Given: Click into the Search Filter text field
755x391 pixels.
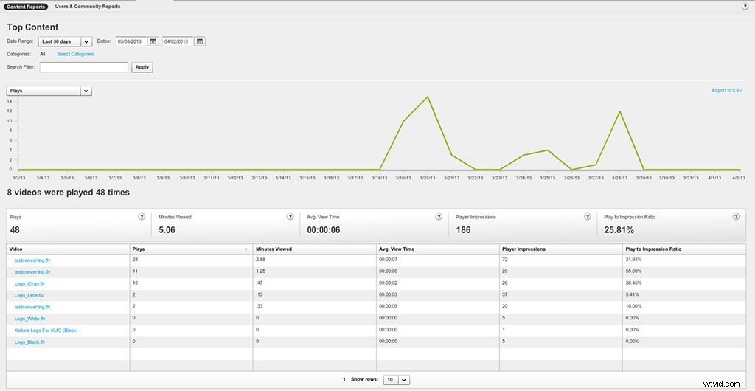Looking at the screenshot, I should (x=83, y=67).
